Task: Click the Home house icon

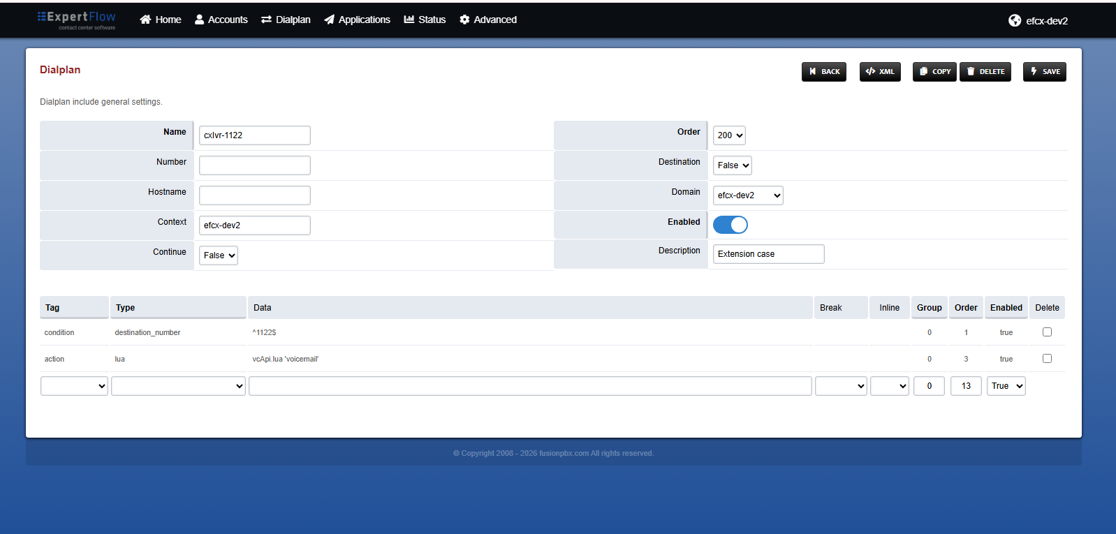Action: pyautogui.click(x=145, y=20)
